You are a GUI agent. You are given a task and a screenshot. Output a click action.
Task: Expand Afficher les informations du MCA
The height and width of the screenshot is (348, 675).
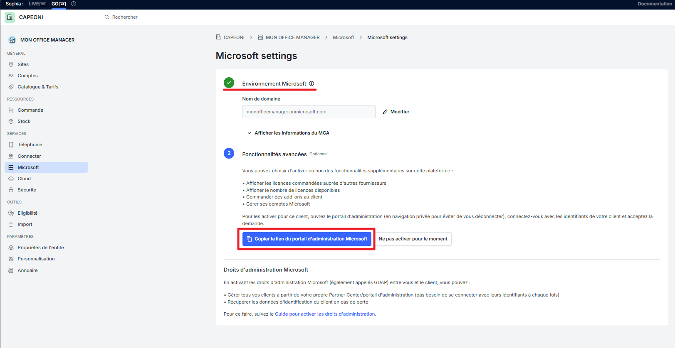click(288, 133)
